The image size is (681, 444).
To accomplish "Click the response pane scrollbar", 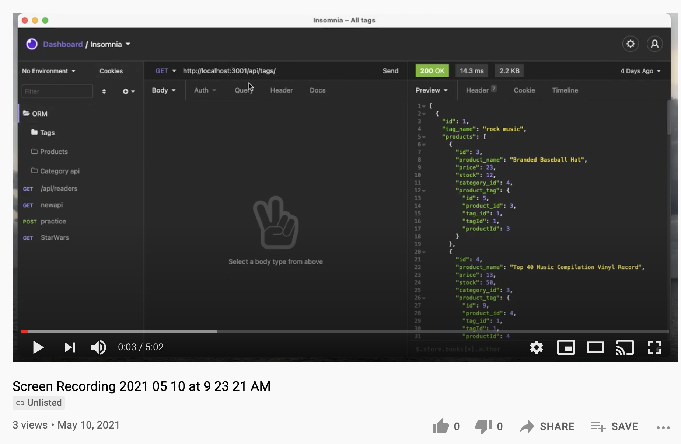I will [x=668, y=118].
